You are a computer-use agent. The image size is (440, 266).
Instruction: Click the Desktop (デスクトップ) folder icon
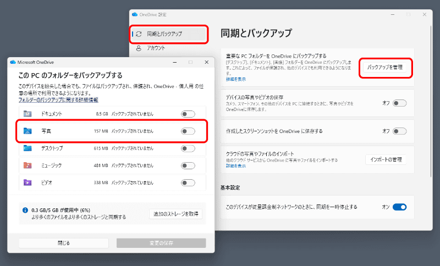[28, 148]
